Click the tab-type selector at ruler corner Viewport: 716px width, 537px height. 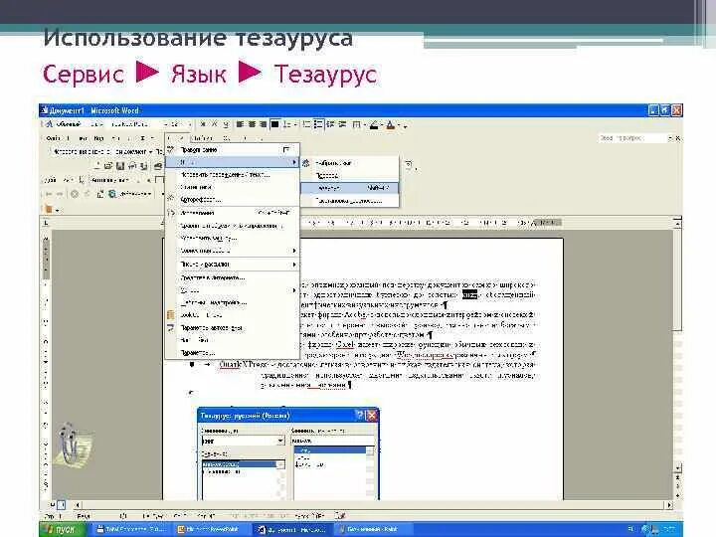tap(46, 223)
